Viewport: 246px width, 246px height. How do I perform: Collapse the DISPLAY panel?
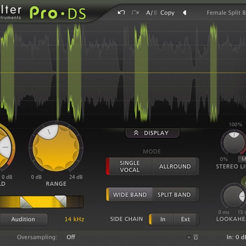[x=153, y=133]
